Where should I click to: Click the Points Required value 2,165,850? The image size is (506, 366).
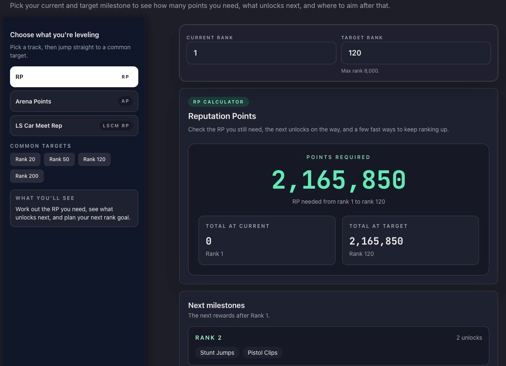tap(338, 180)
